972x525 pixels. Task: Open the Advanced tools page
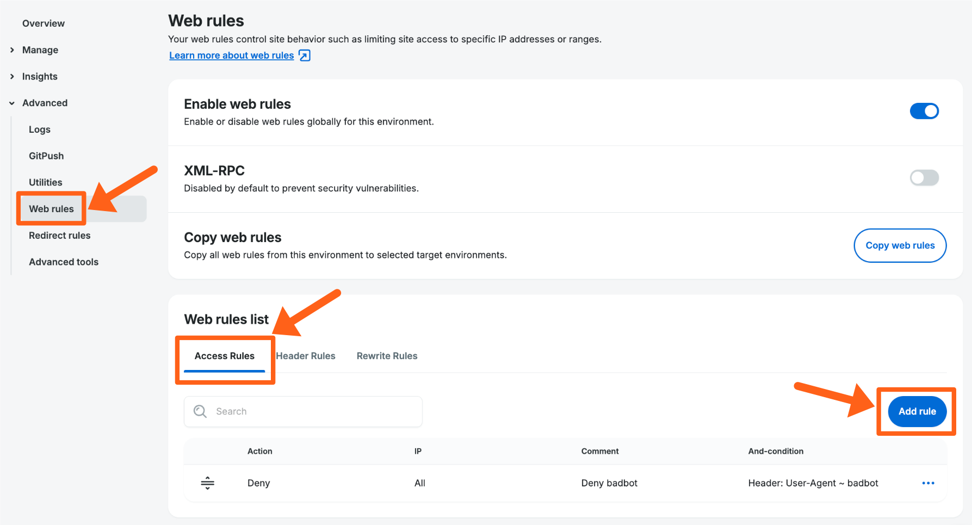tap(64, 262)
